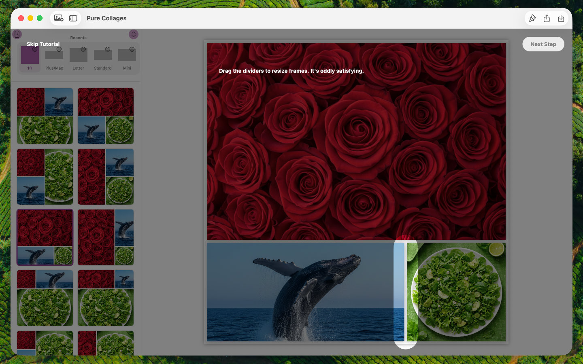Image resolution: width=583 pixels, height=364 pixels.
Task: Select the Letter canvas size
Action: click(x=79, y=58)
